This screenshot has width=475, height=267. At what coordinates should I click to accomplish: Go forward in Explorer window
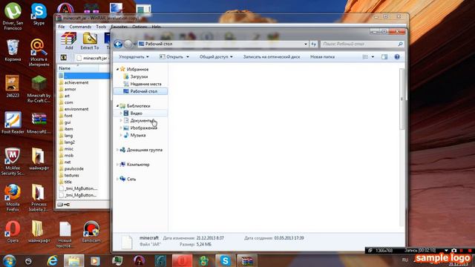pos(128,44)
